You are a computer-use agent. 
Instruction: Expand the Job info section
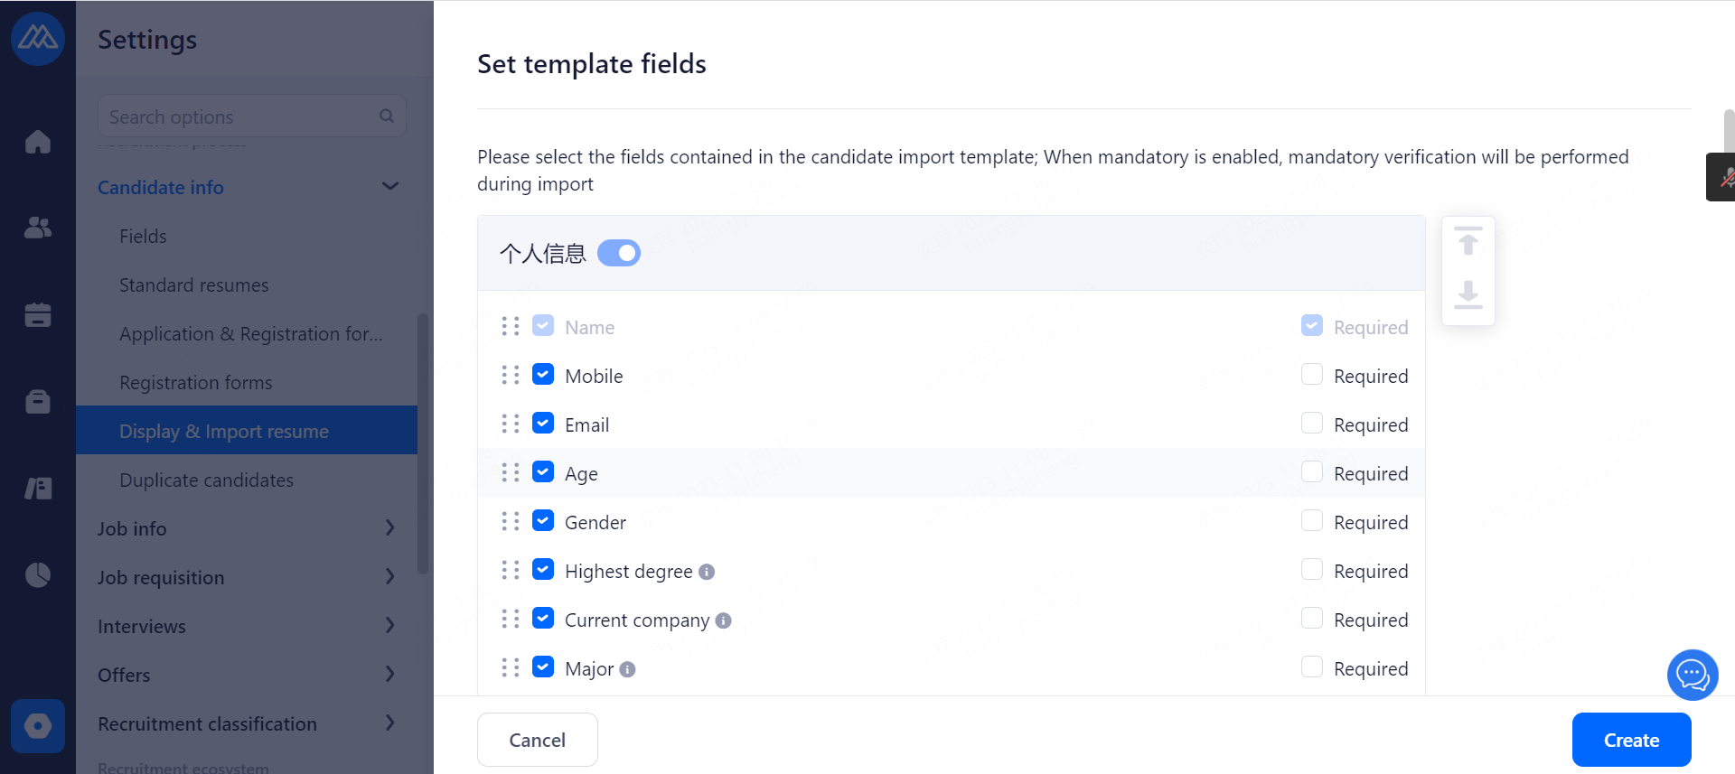click(x=389, y=528)
